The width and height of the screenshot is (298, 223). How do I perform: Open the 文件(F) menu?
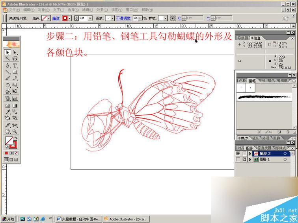14,10
